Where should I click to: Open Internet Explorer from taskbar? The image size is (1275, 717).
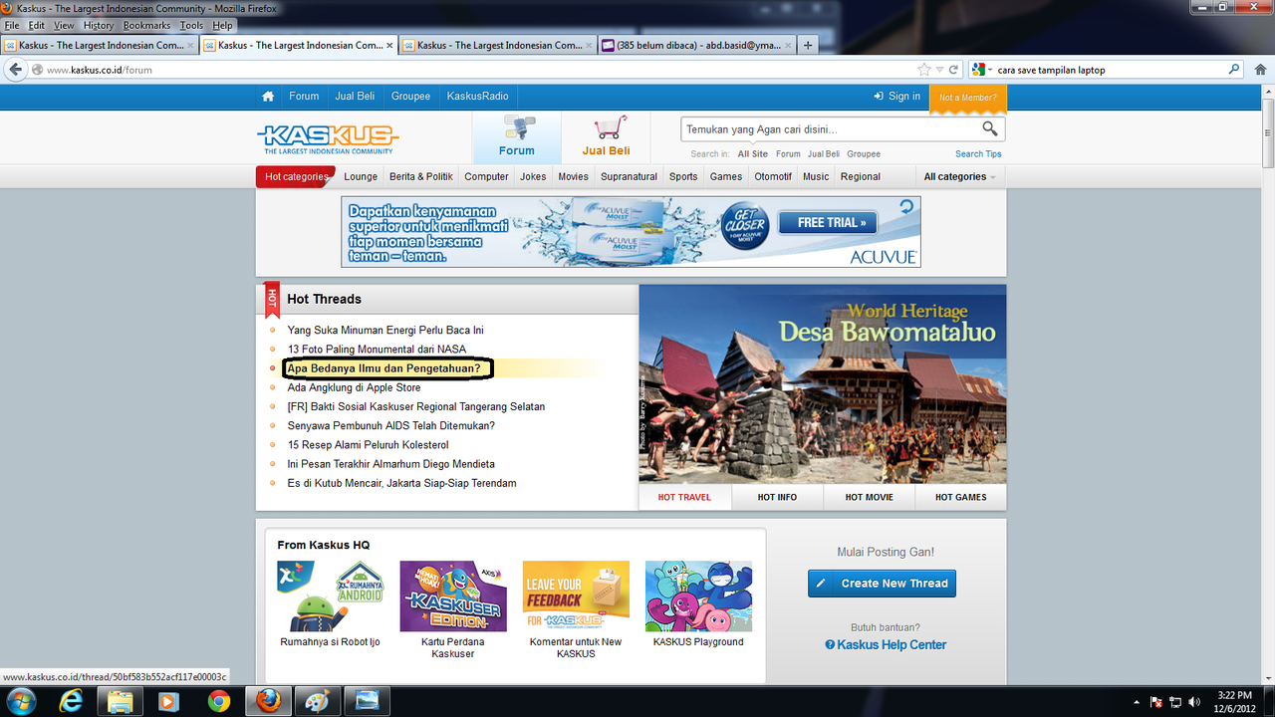point(71,701)
